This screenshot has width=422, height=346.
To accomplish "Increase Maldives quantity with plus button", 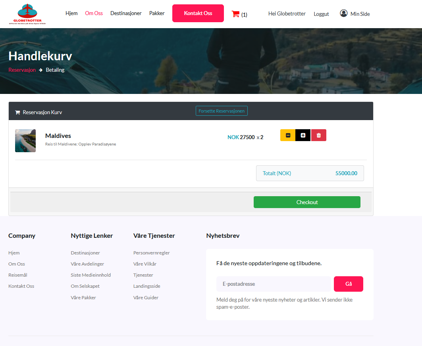I will click(x=303, y=135).
